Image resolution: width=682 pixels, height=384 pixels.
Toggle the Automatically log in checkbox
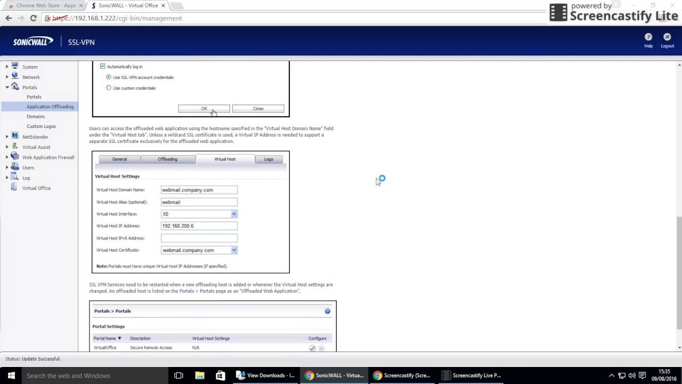coord(102,66)
